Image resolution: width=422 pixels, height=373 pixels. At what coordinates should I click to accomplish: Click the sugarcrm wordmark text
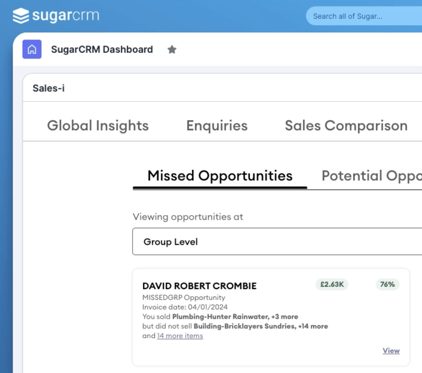tap(66, 15)
